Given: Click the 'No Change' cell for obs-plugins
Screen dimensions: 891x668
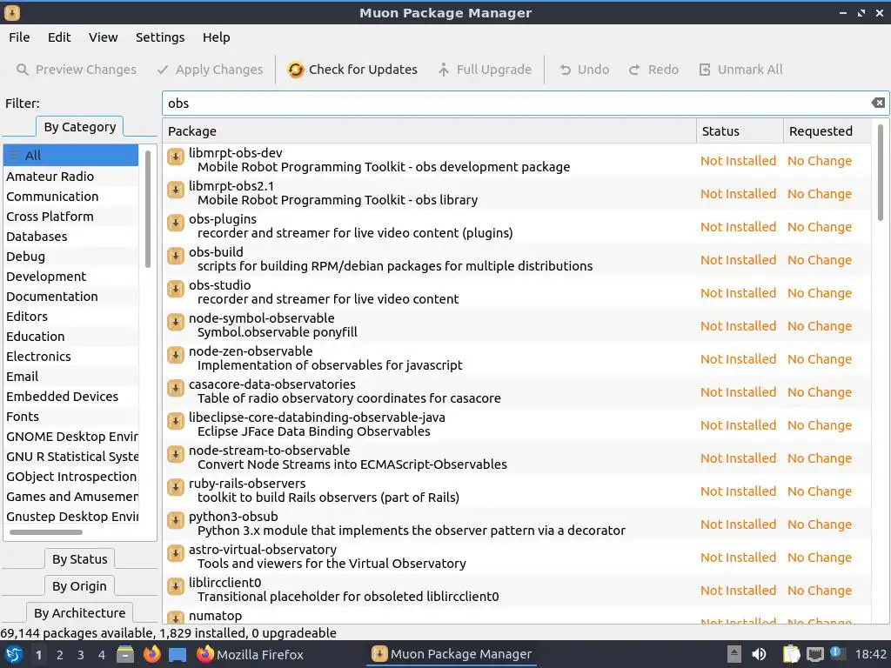Looking at the screenshot, I should 820,227.
